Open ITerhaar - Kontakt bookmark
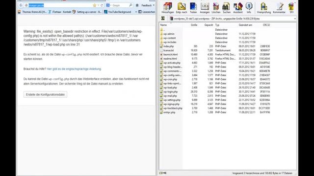Image resolution: width=314 pixels, height=176 pixels. pyautogui.click(x=60, y=12)
